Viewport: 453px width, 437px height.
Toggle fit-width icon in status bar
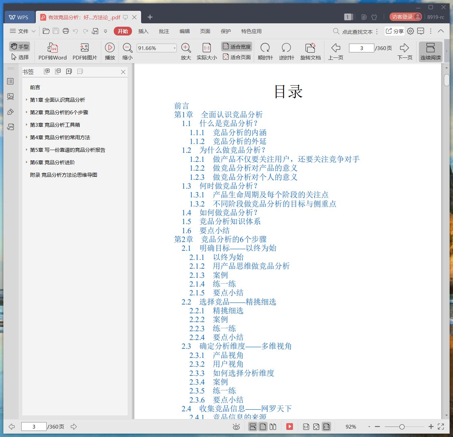(326, 427)
